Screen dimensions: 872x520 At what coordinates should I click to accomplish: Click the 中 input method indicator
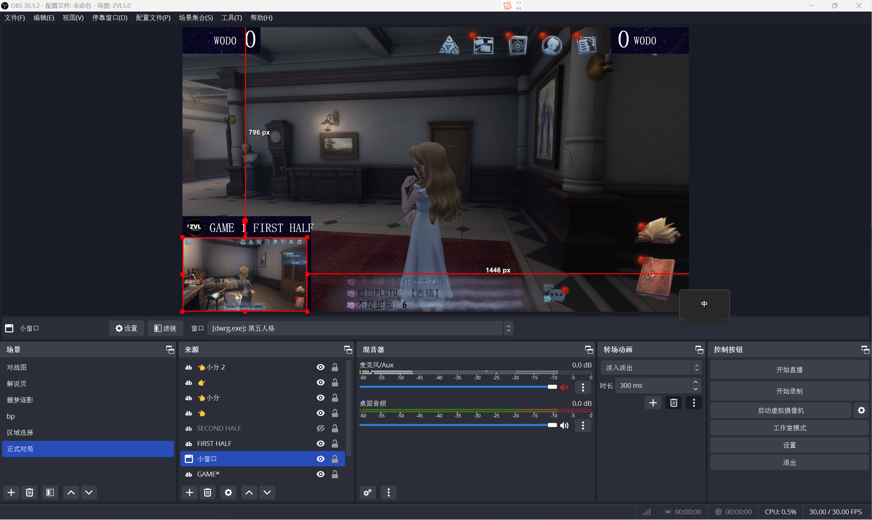tap(704, 304)
